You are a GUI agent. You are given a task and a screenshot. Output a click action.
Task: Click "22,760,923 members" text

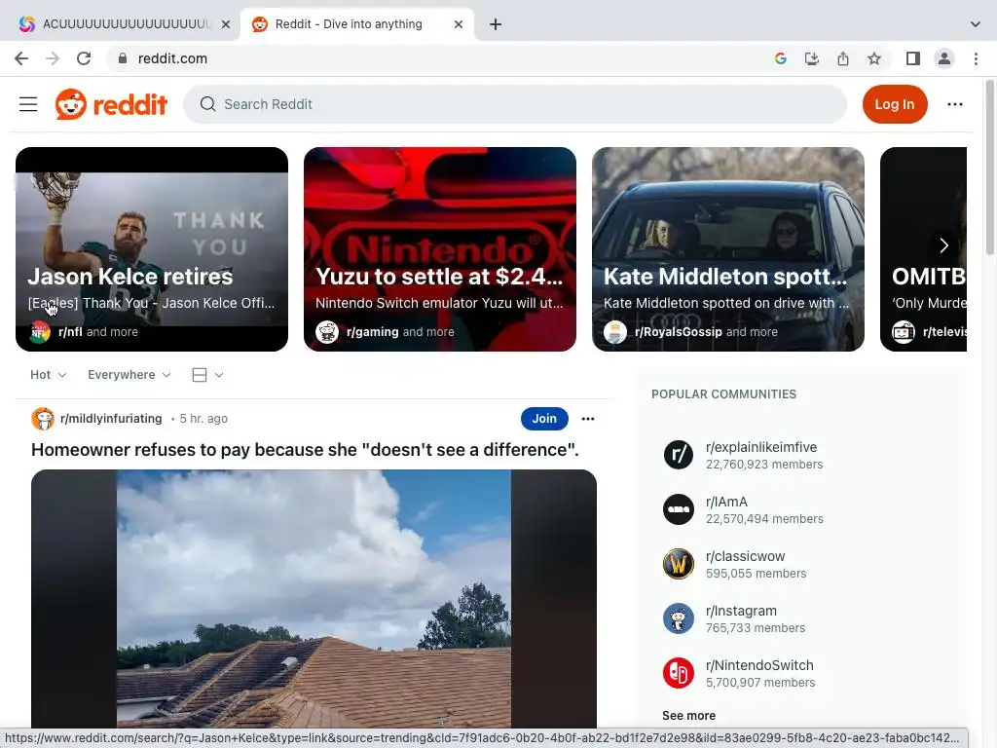pyautogui.click(x=764, y=465)
